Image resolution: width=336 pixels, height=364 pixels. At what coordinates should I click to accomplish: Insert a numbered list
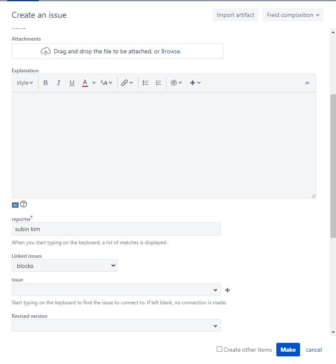[159, 83]
